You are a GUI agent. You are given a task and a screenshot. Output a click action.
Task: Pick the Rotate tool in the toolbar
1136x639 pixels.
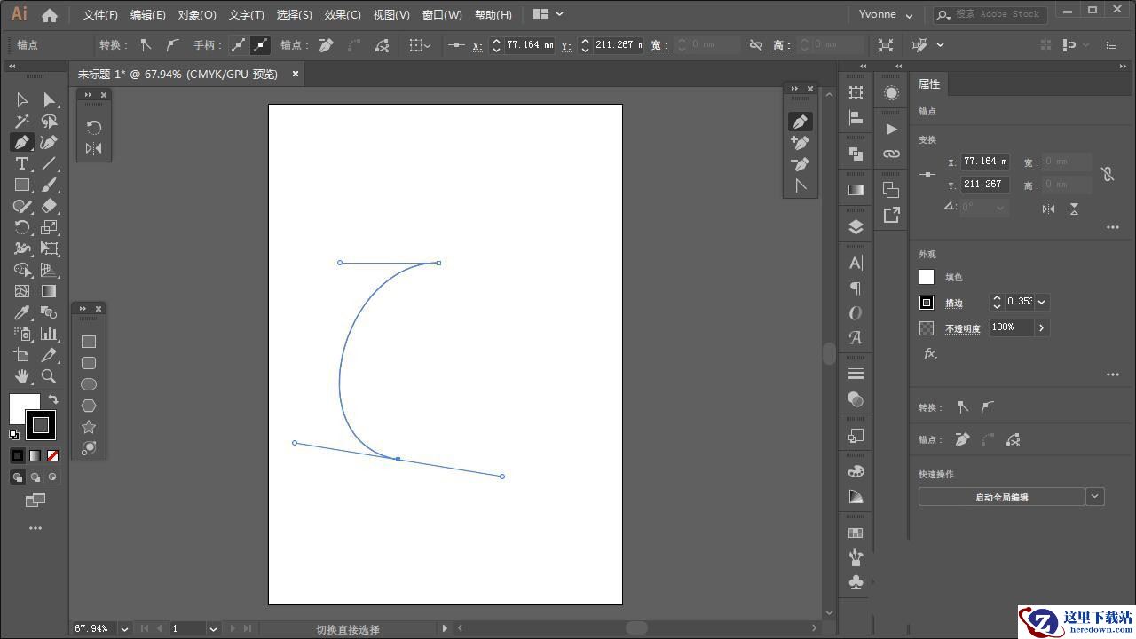(22, 228)
